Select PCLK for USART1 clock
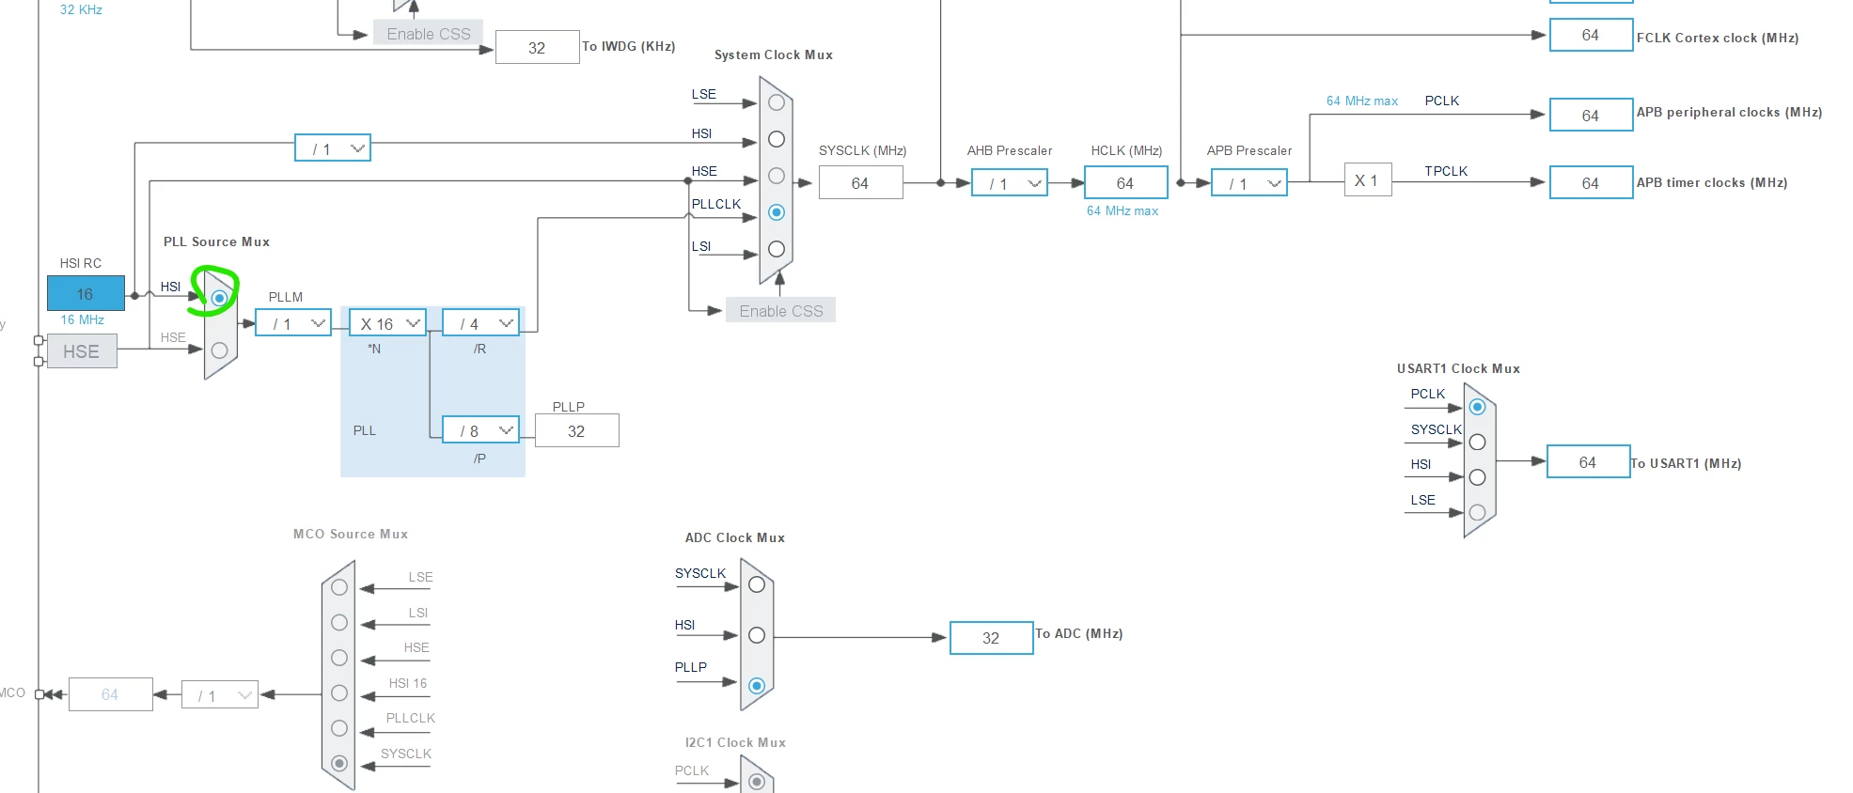Image resolution: width=1853 pixels, height=793 pixels. (x=1477, y=407)
